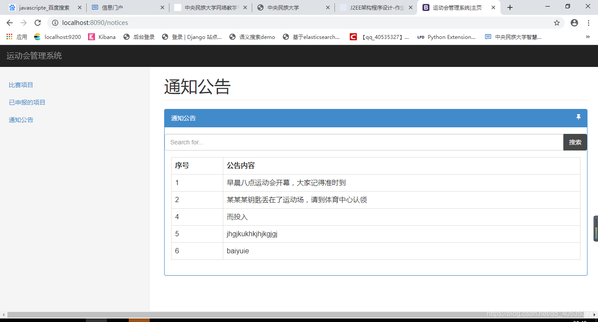Screen dimensions: 598x322
Task: Open the Python Extension bookmark
Action: click(x=447, y=37)
